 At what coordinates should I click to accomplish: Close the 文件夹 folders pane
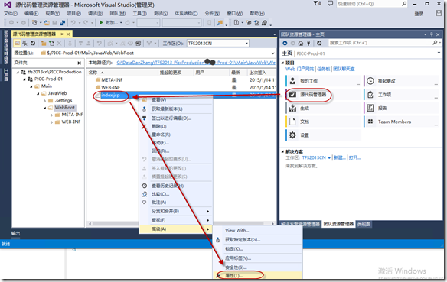[80, 63]
